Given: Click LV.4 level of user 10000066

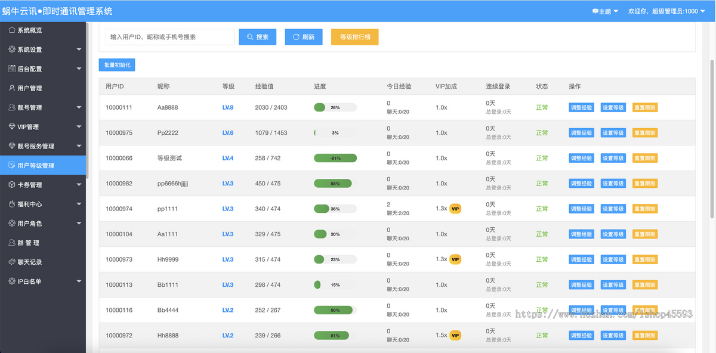Looking at the screenshot, I should (x=228, y=158).
